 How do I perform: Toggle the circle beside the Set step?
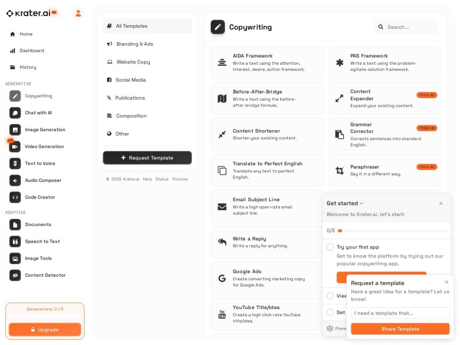pos(330,313)
